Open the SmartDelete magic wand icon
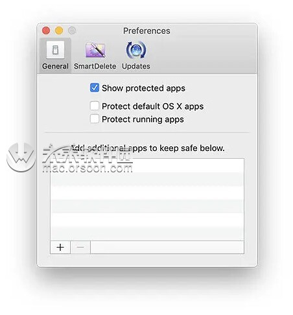 95,50
